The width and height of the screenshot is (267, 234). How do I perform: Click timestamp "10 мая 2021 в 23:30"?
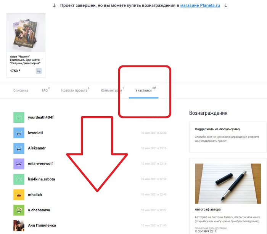(x=154, y=133)
